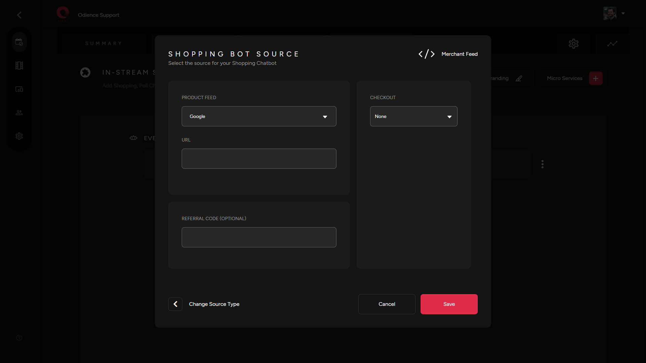Open the analytics line chart icon
Screen dimensions: 646x363
tap(613, 43)
